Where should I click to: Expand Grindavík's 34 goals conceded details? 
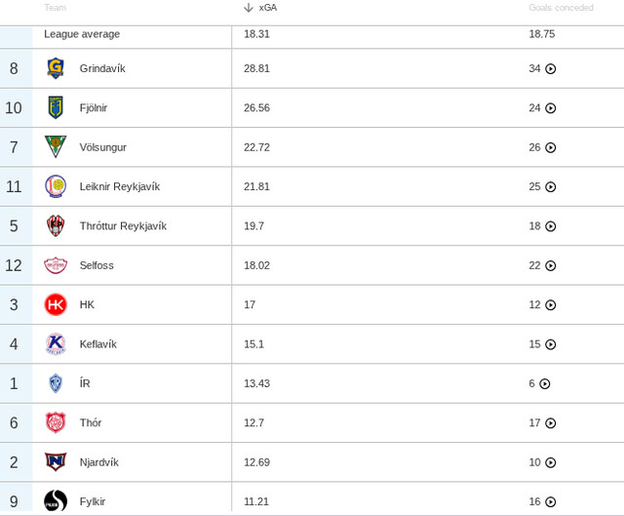click(x=551, y=69)
